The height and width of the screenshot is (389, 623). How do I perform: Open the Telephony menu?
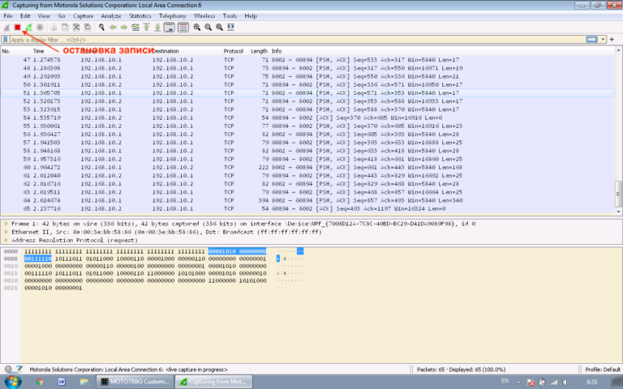(x=172, y=15)
